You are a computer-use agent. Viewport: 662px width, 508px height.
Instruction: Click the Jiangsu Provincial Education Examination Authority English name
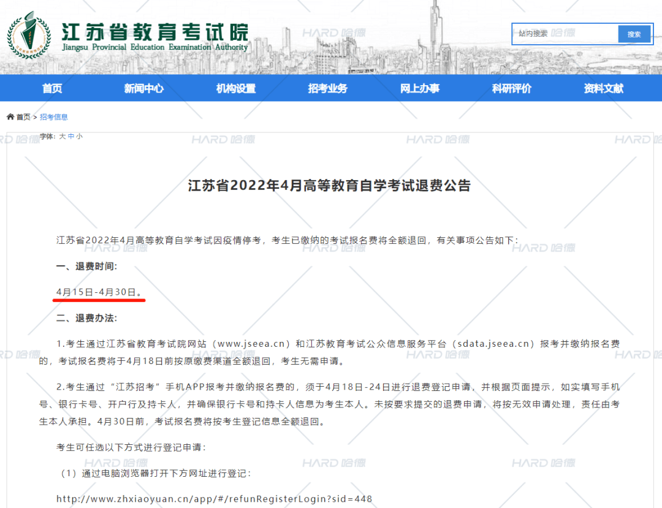(155, 47)
